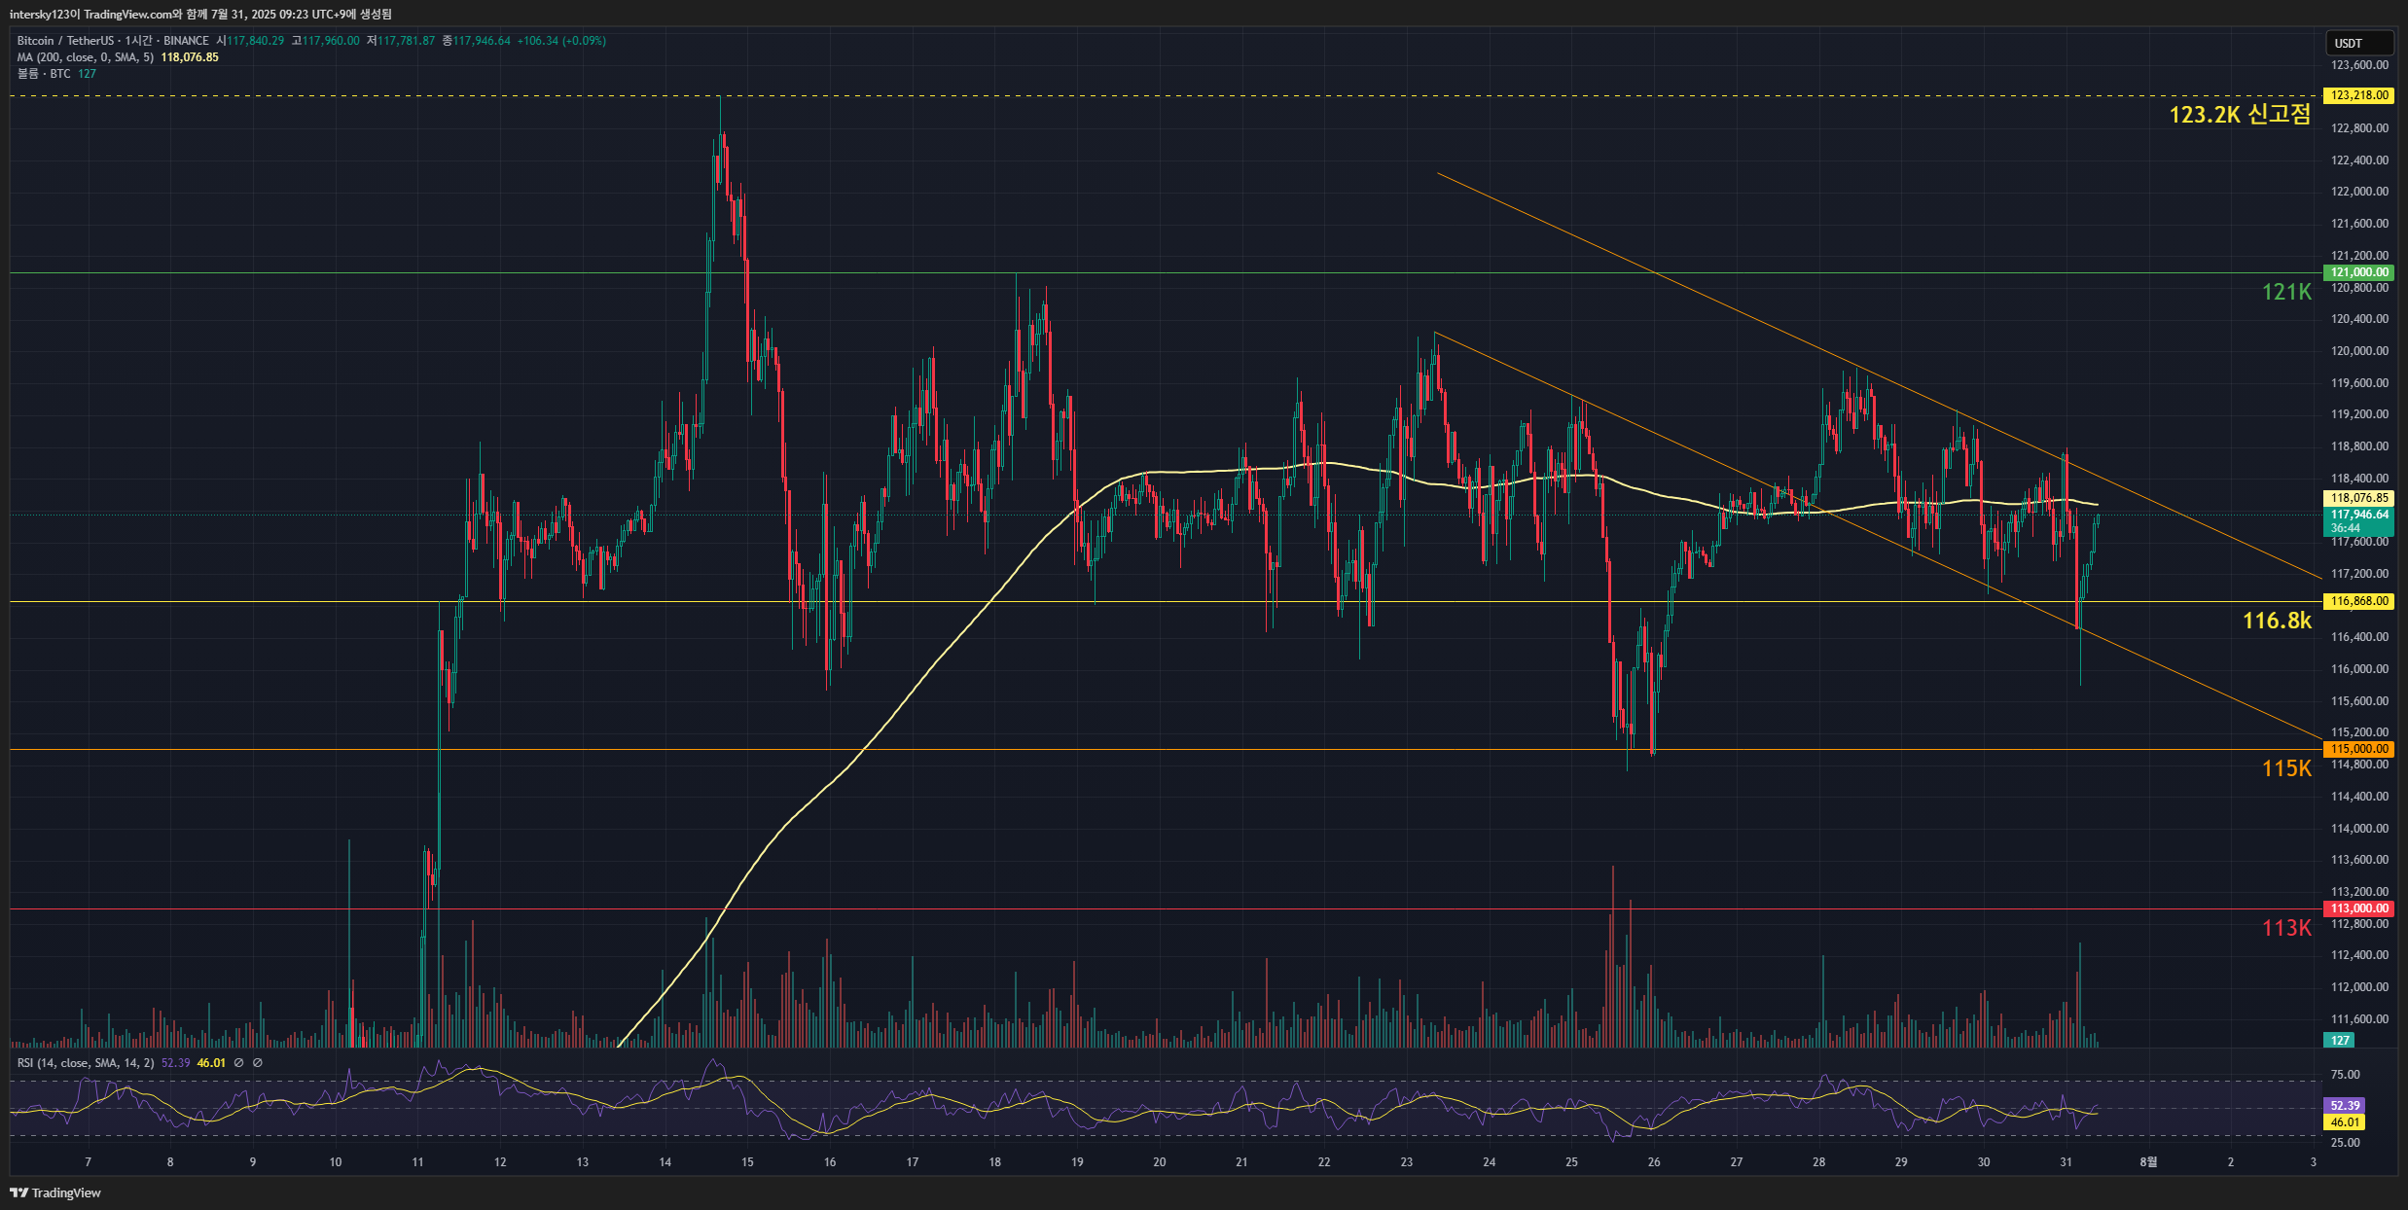This screenshot has width=2408, height=1210.
Task: Click date 31 on the time axis
Action: coord(2066,1162)
